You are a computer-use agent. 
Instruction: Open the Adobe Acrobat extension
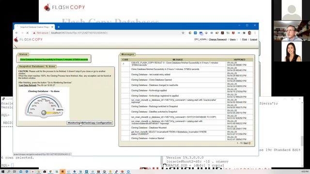point(222,33)
